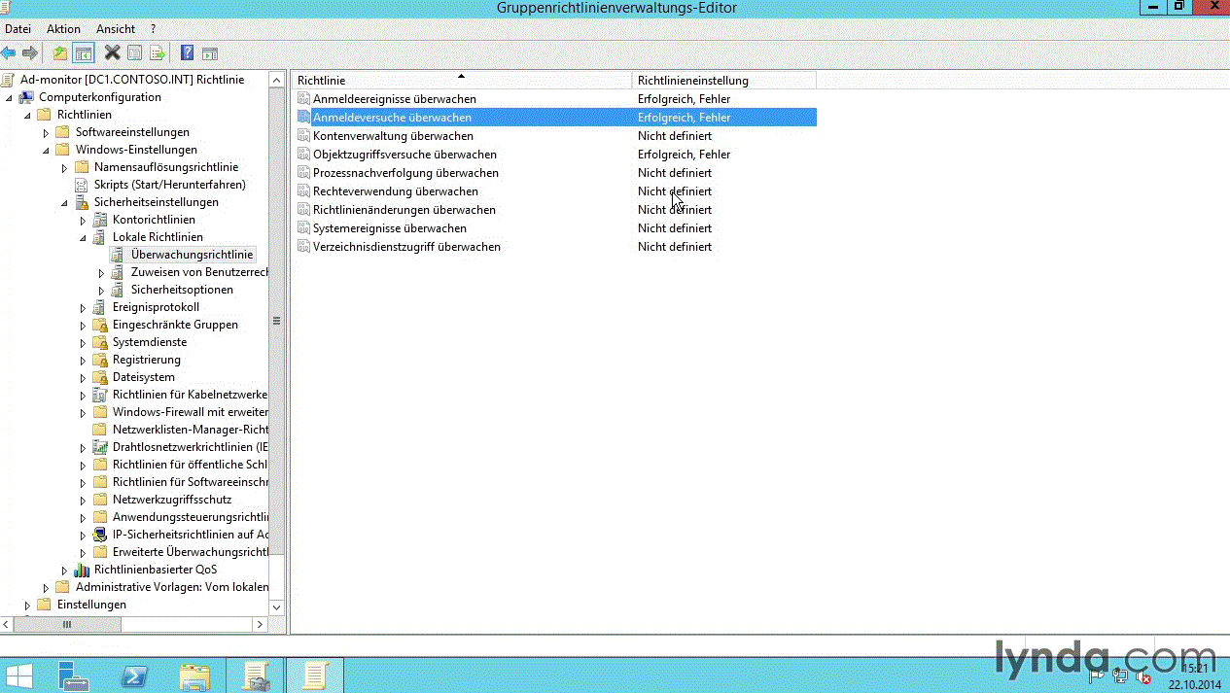Select the Anmeldeversuche überwachen policy
The image size is (1230, 693).
392,118
